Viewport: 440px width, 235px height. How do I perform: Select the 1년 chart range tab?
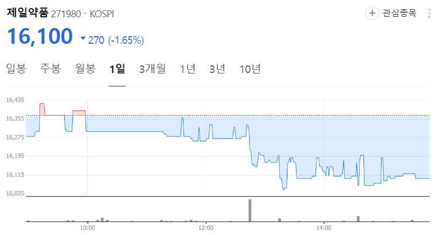tap(188, 69)
